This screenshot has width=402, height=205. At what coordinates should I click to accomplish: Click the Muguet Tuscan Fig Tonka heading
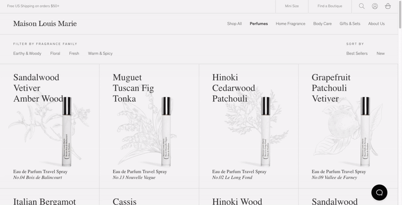(133, 88)
